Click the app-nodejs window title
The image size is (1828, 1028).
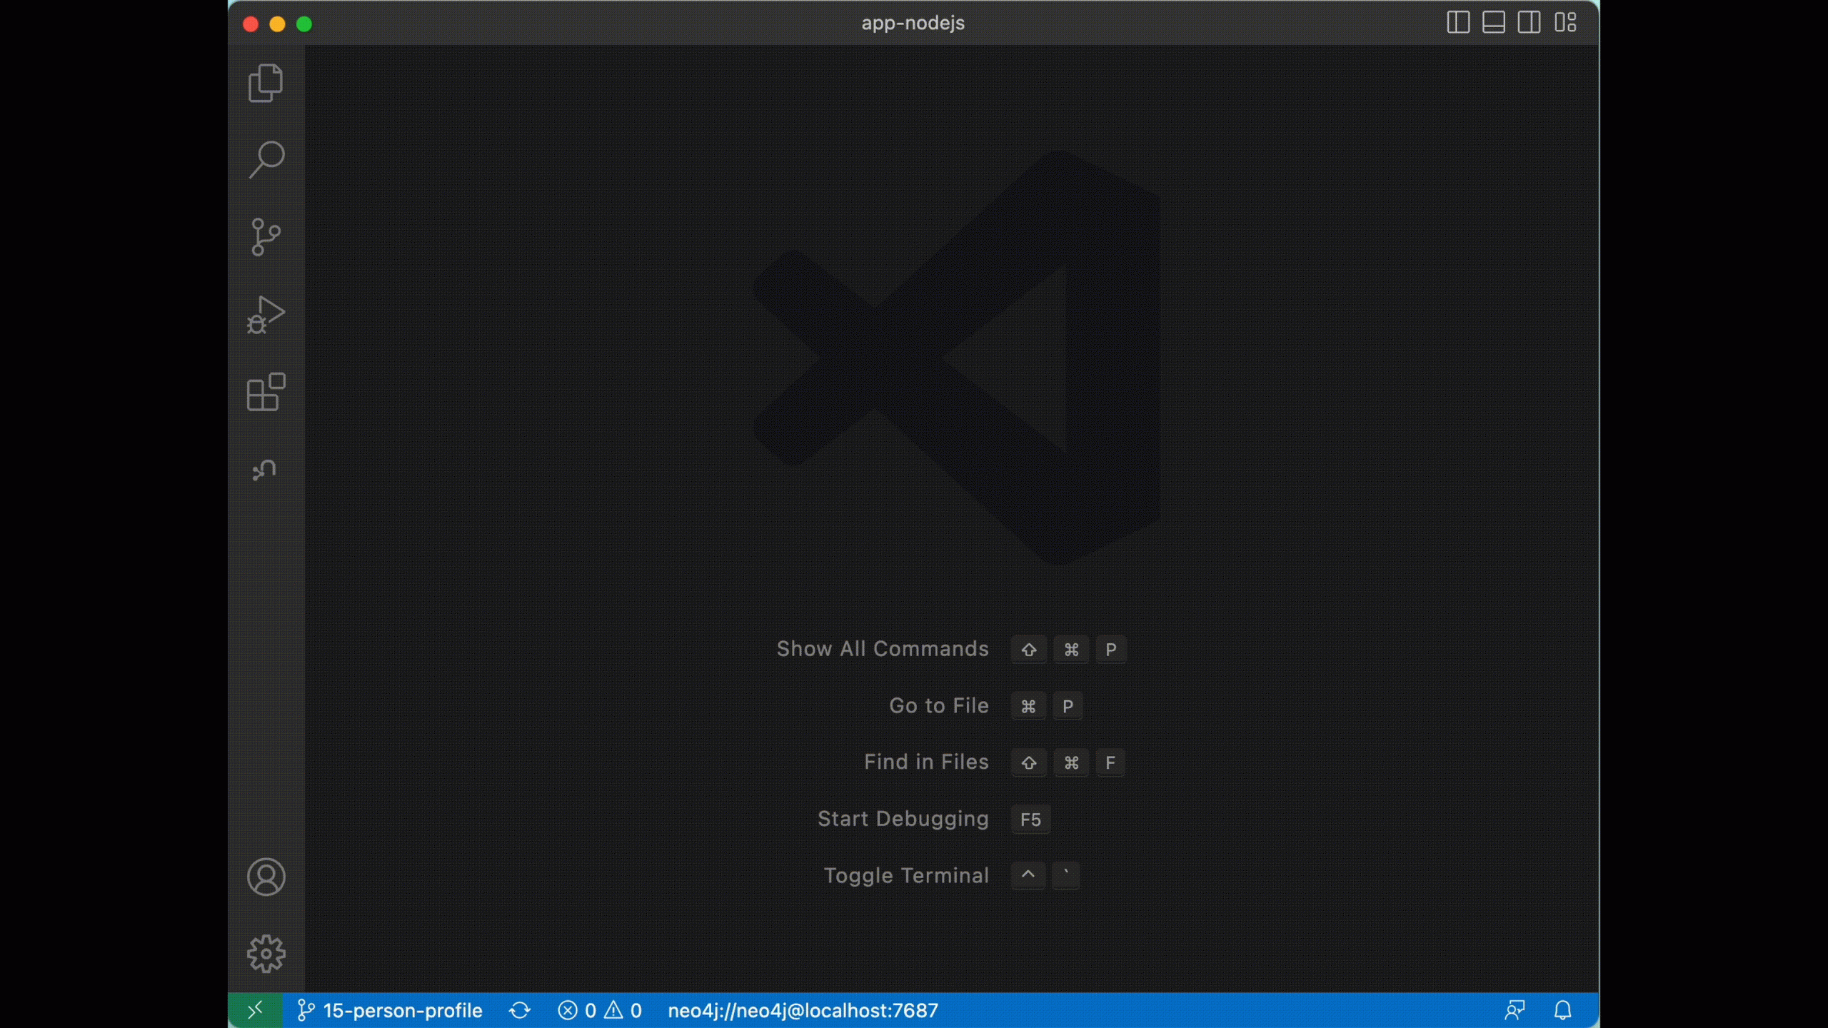tap(913, 23)
